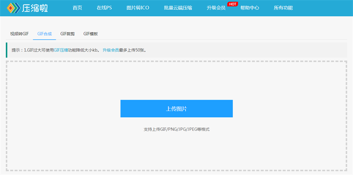
Task: Open 帮助中心 menu item
Action: pos(250,8)
